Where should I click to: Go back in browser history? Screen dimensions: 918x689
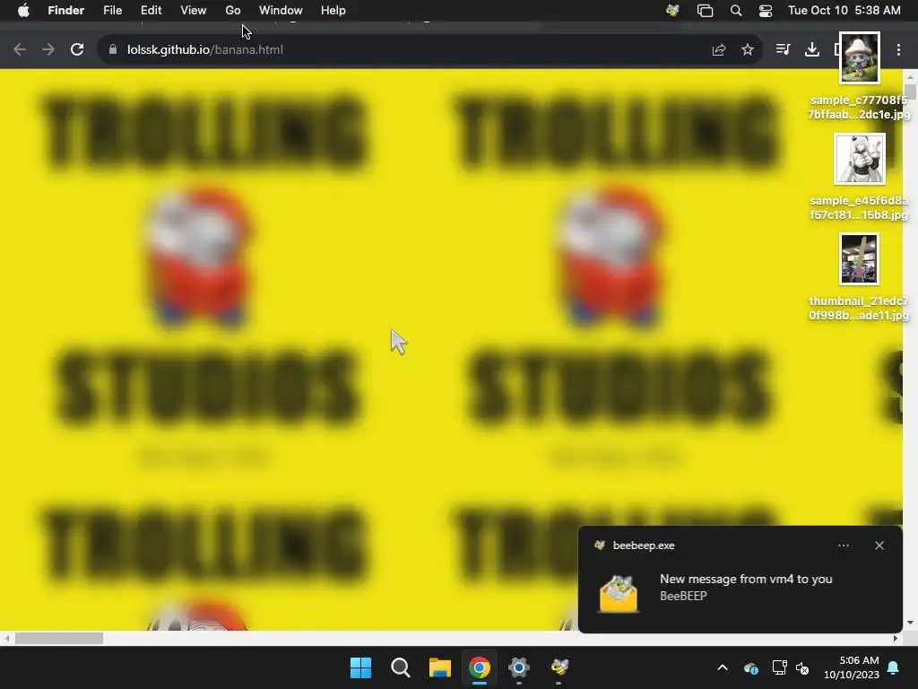pos(20,50)
